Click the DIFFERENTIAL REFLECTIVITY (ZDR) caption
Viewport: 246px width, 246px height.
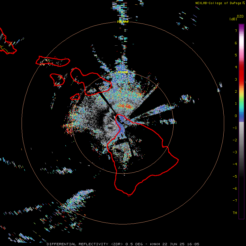point(85,244)
